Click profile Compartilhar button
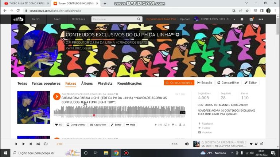This screenshot has width=280, height=157. pyautogui.click(x=228, y=82)
